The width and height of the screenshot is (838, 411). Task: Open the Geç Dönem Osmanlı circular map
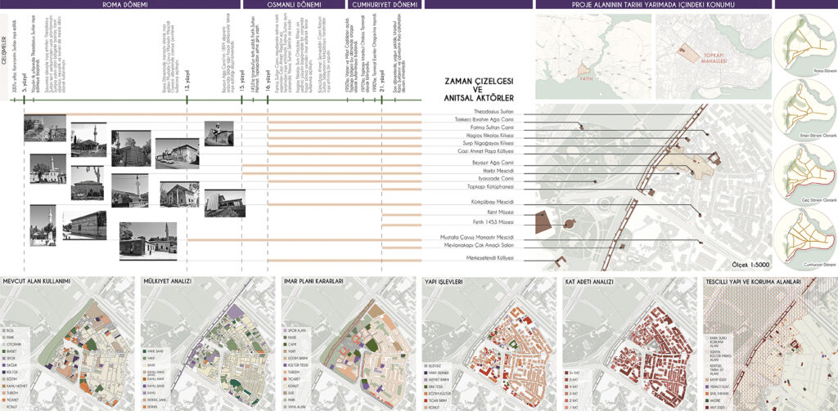point(805,171)
